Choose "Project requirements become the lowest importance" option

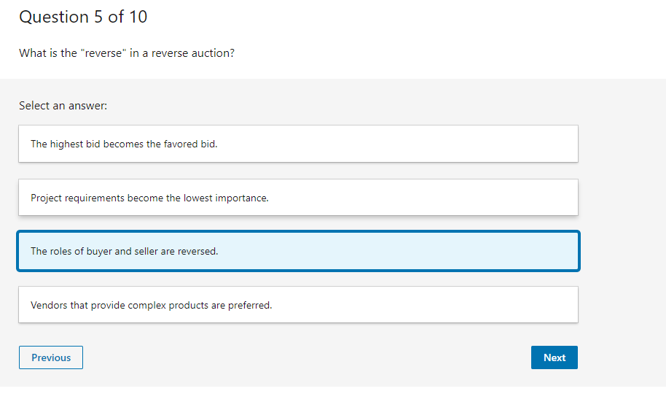point(298,198)
